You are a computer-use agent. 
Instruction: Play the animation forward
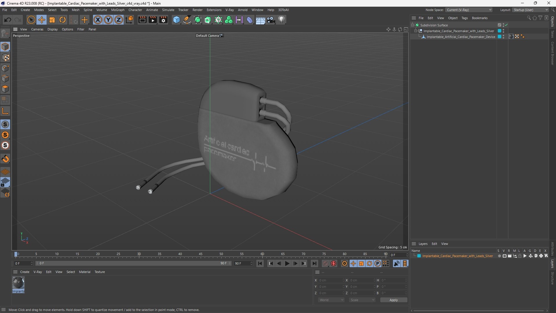click(x=287, y=263)
